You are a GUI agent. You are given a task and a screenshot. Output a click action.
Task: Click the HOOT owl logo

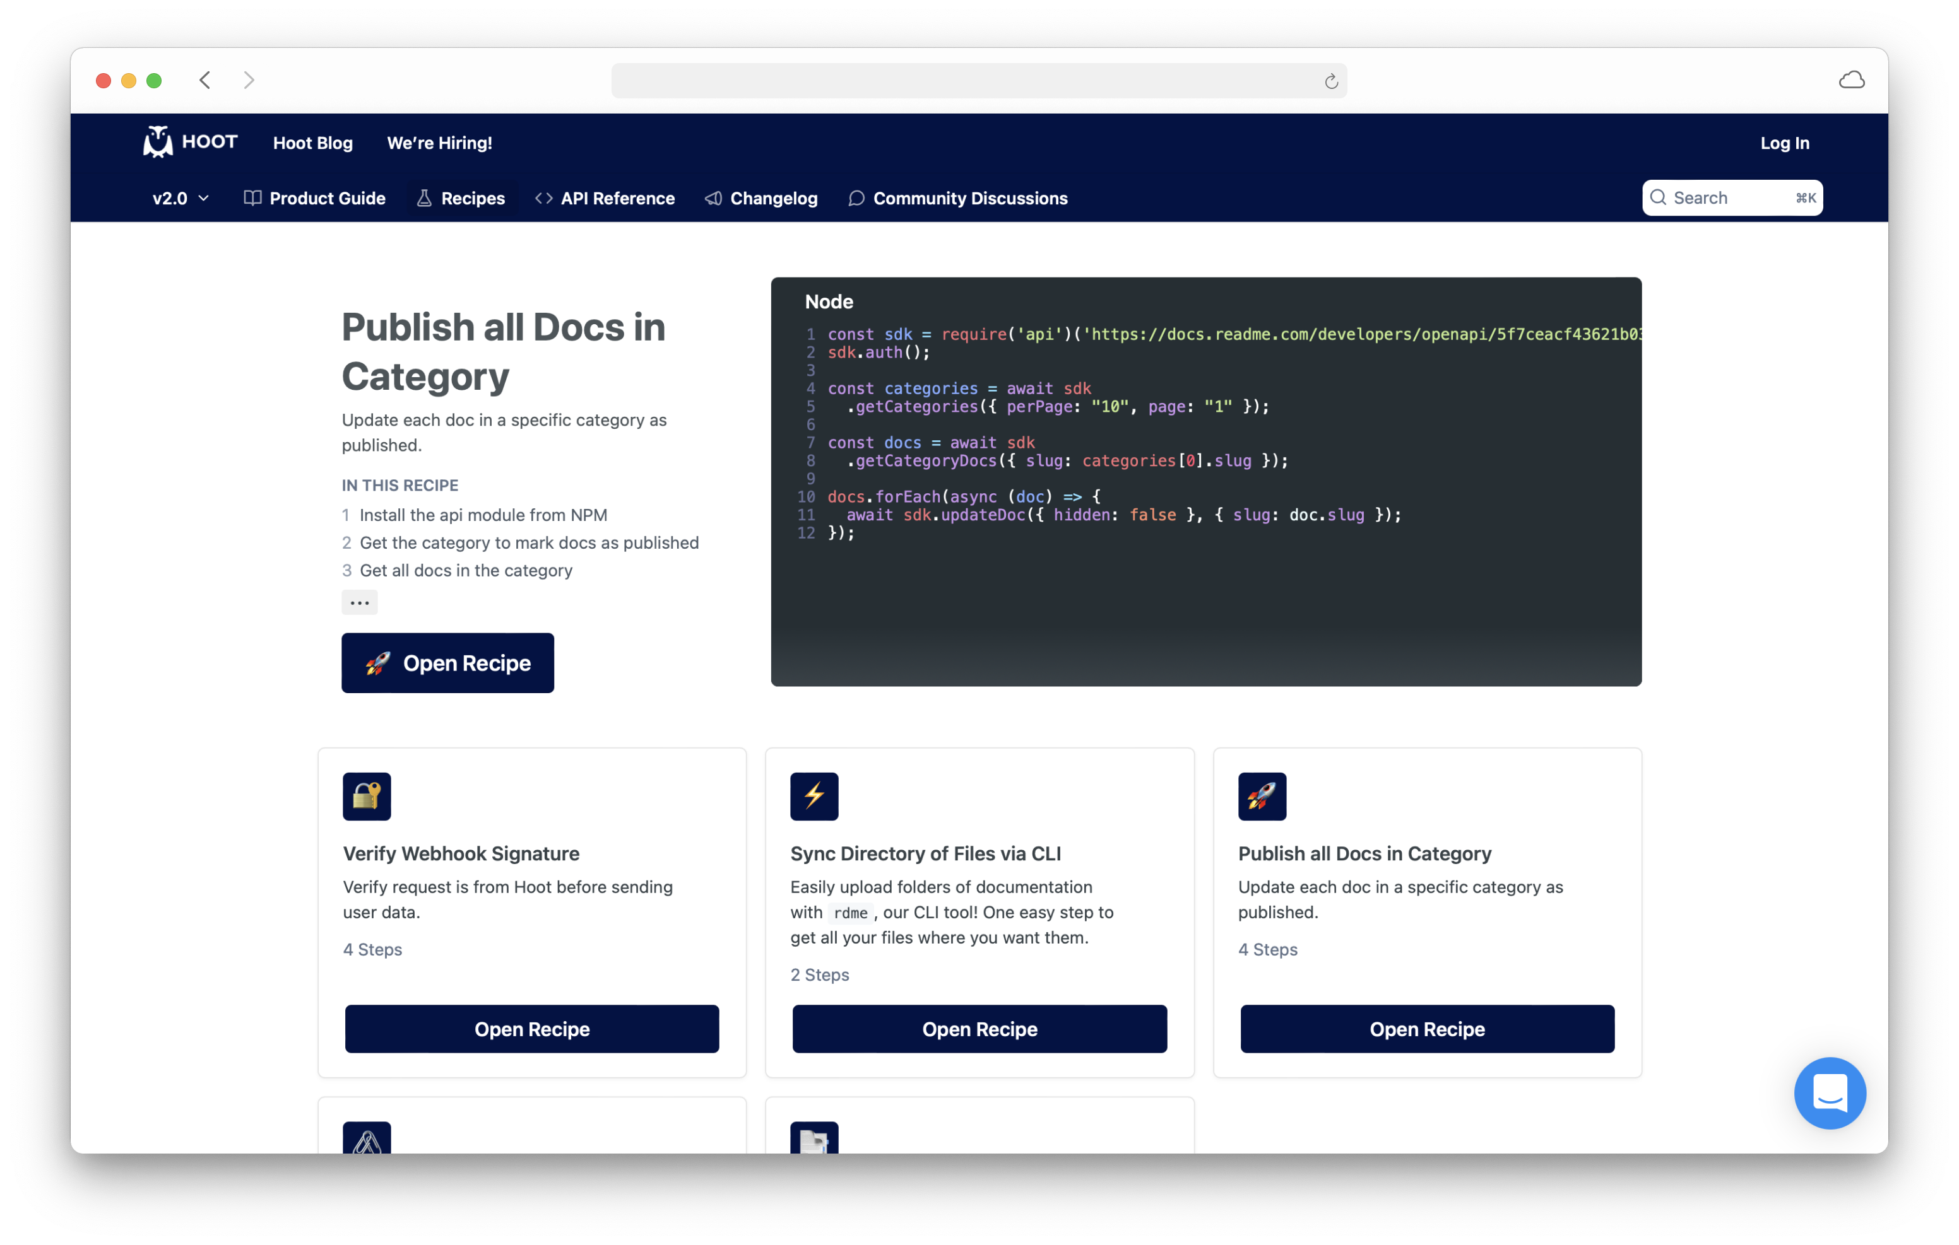pos(157,141)
